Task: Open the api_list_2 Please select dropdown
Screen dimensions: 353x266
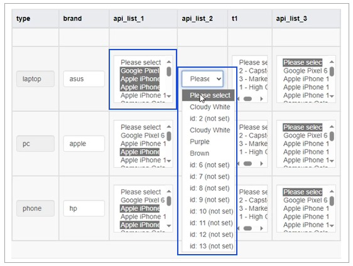Action: pyautogui.click(x=202, y=79)
